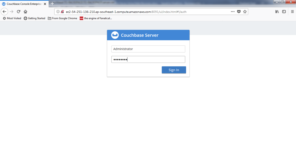This screenshot has width=296, height=158.
Task: Focus the password input field
Action: coord(148,59)
